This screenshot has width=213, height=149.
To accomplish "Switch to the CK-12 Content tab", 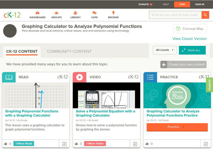I will click(x=22, y=51).
